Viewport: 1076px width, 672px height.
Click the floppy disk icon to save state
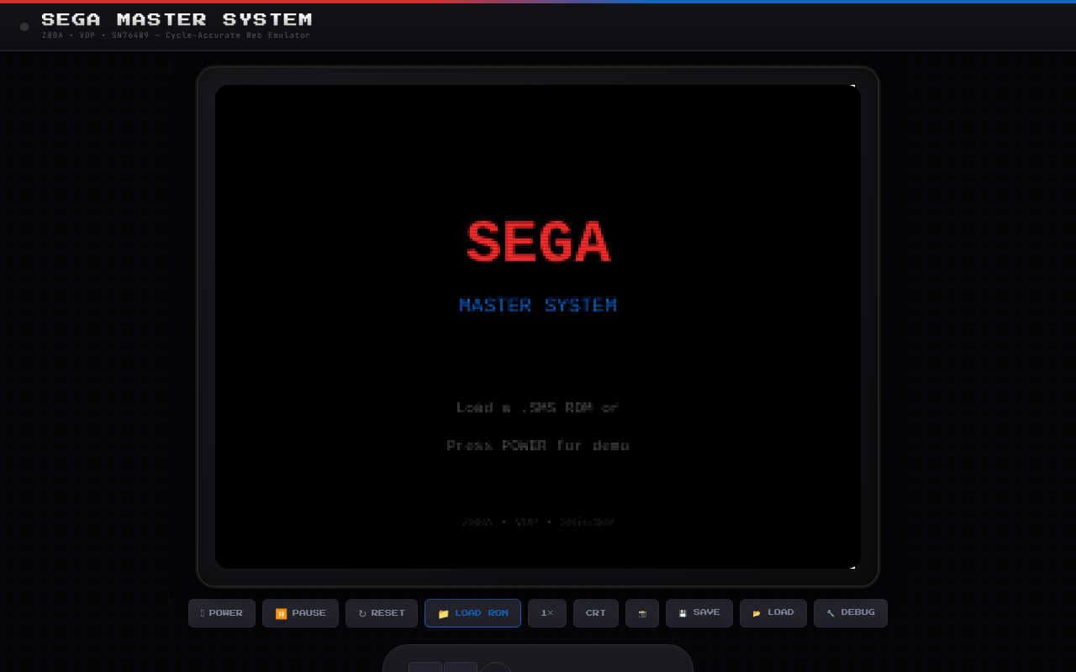683,612
